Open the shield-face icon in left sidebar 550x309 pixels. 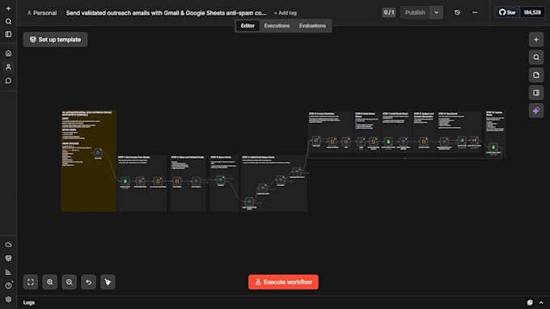click(8, 258)
